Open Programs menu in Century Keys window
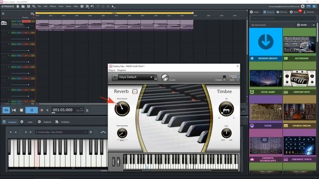 (122, 70)
